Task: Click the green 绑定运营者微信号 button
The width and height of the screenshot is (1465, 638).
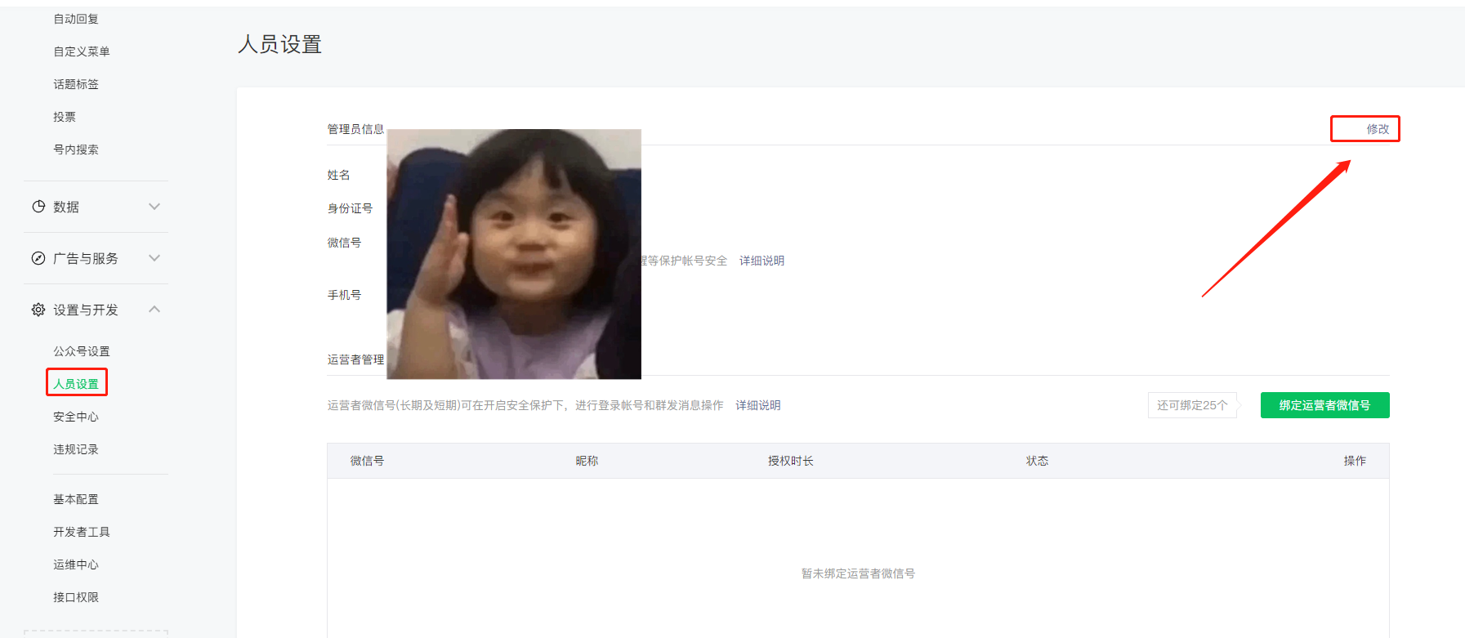Action: click(x=1324, y=405)
